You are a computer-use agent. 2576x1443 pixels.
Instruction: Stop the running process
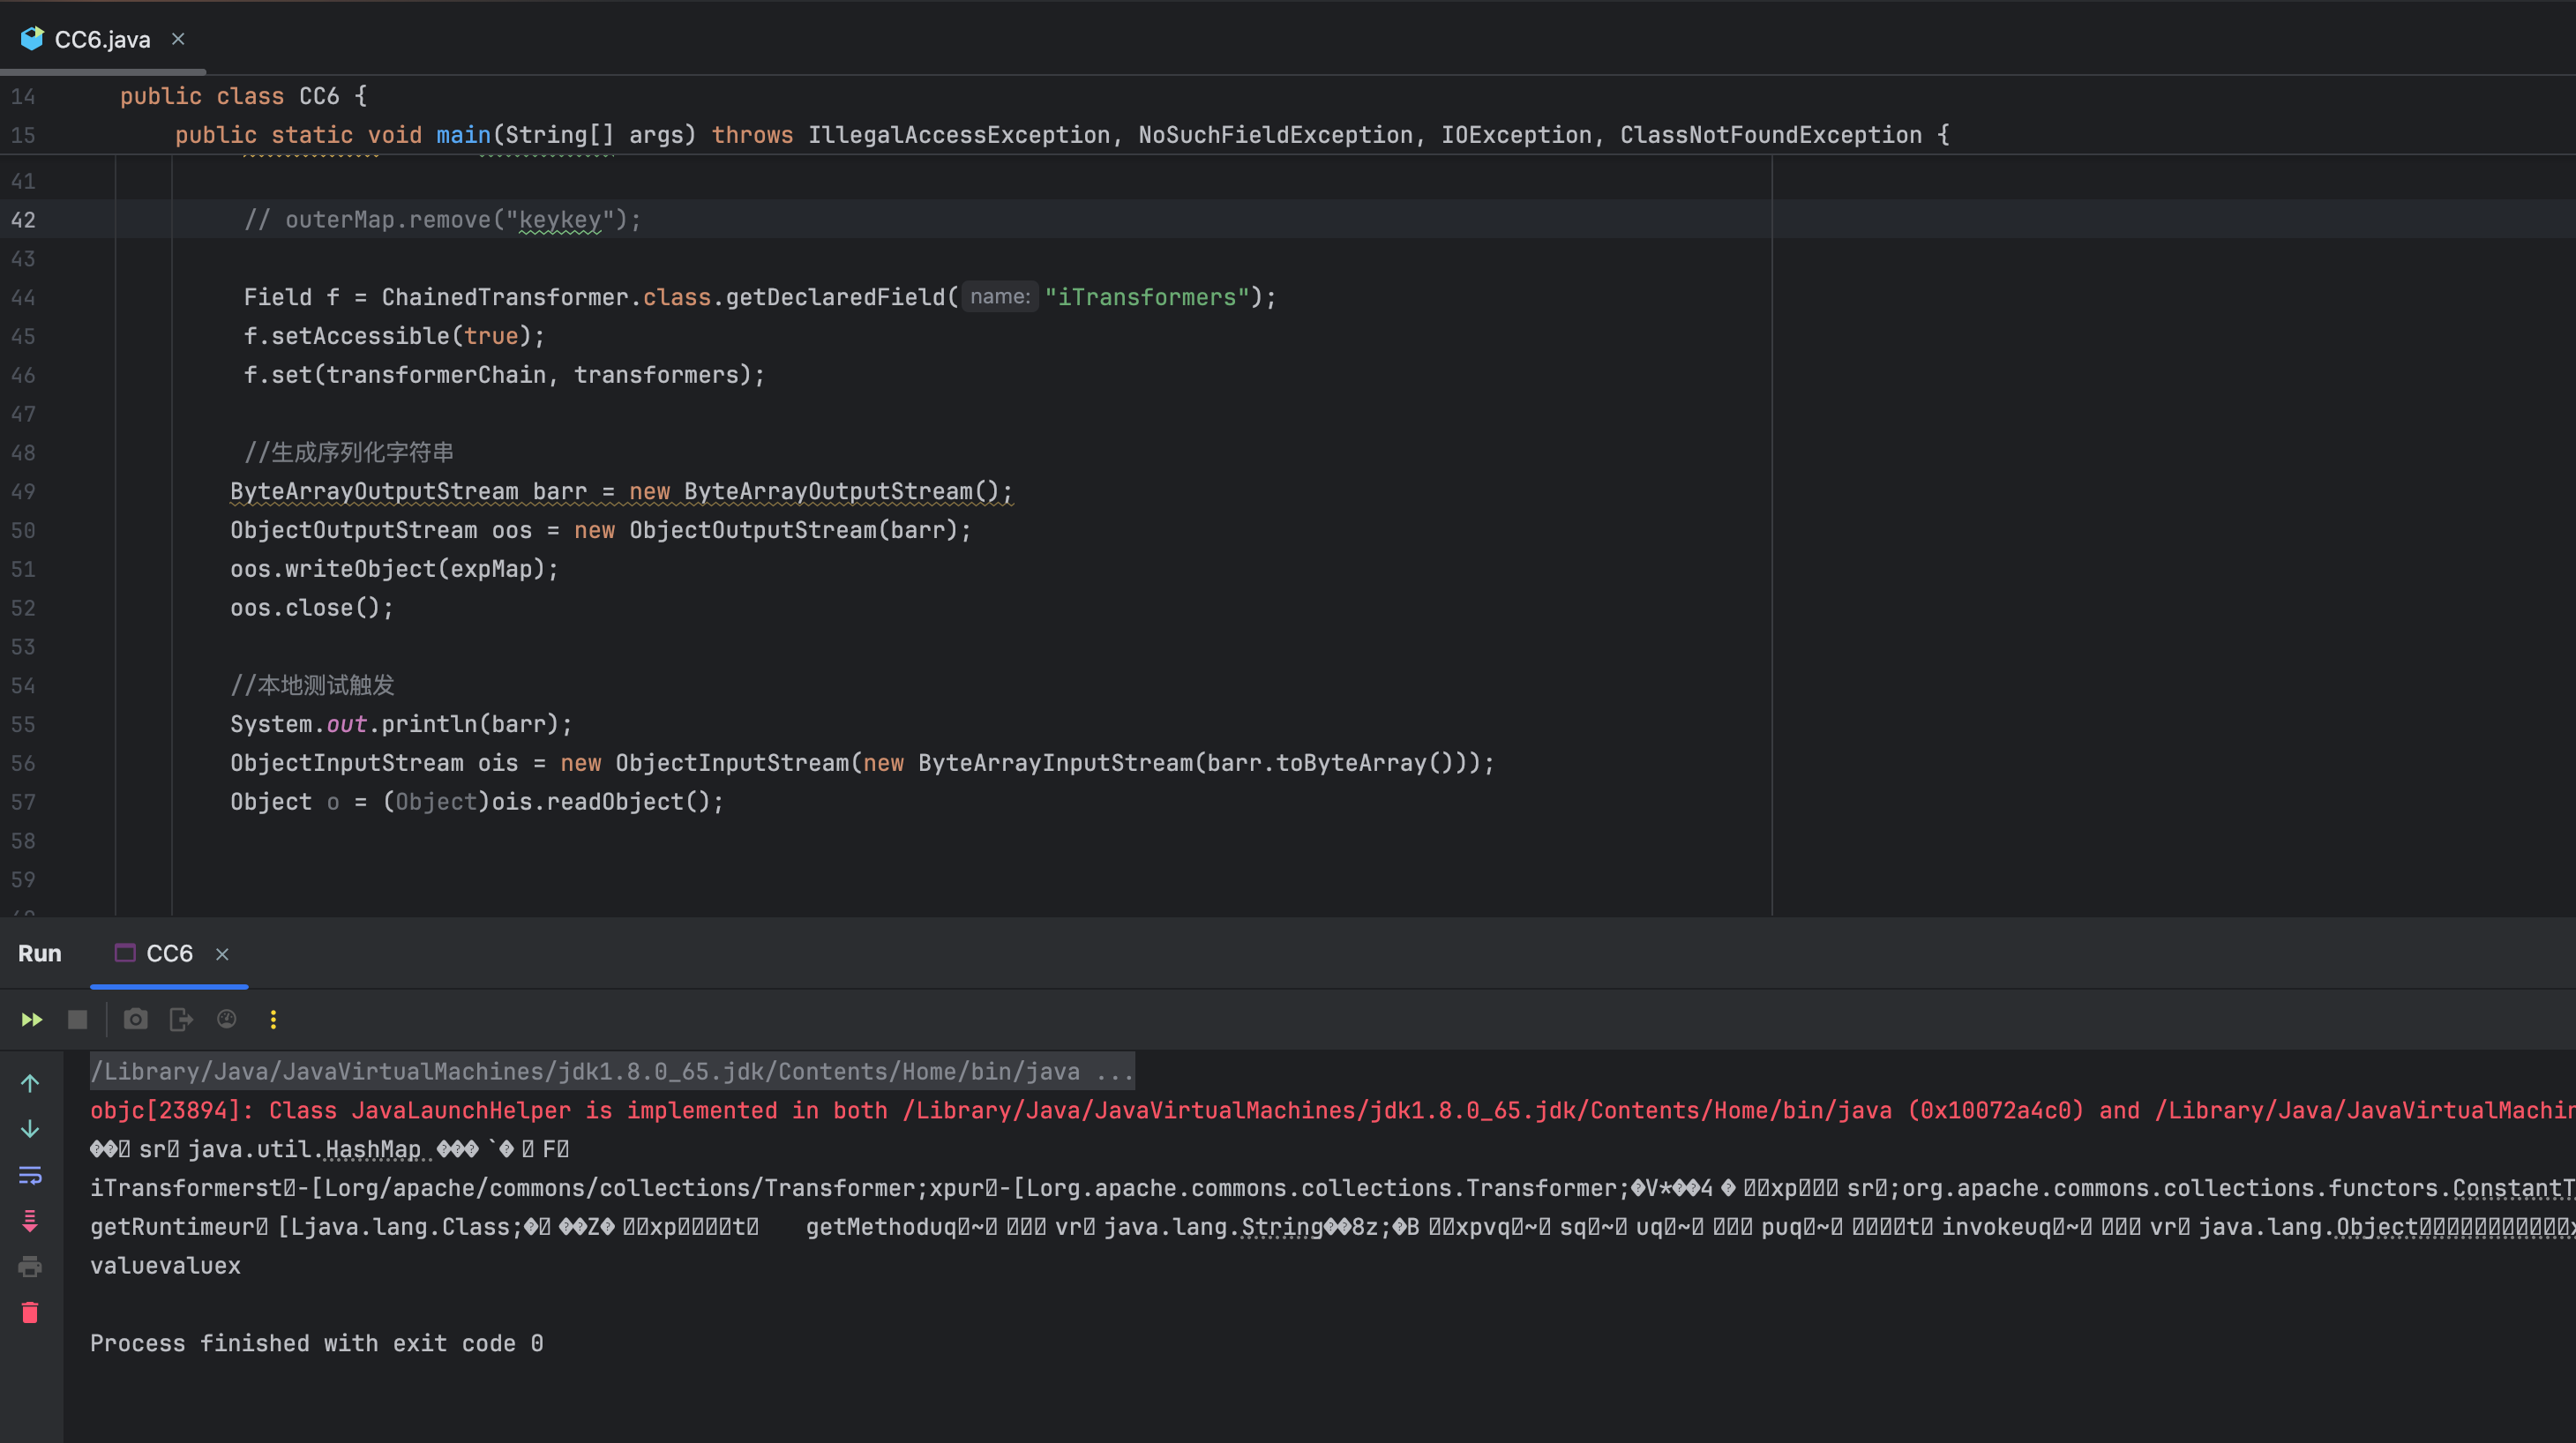[x=77, y=1019]
